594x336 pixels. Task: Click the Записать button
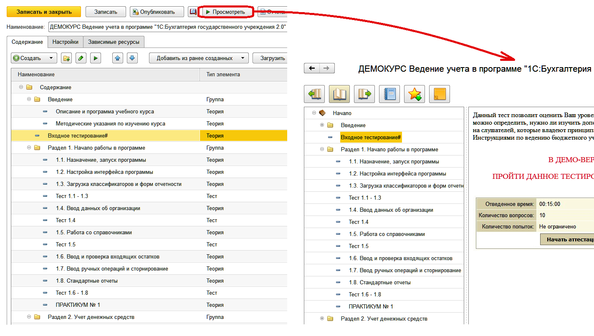click(x=106, y=12)
